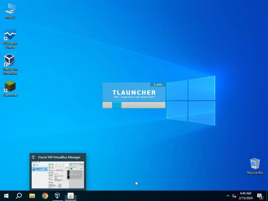Click the 2.899 version label on splash

pyautogui.click(x=158, y=85)
